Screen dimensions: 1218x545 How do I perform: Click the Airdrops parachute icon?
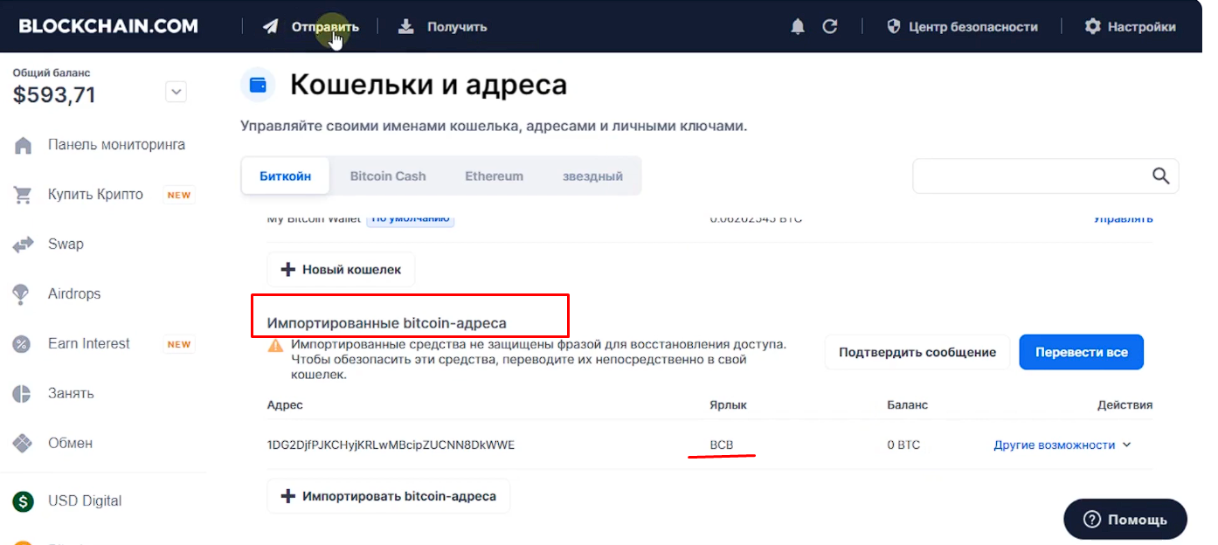point(23,295)
